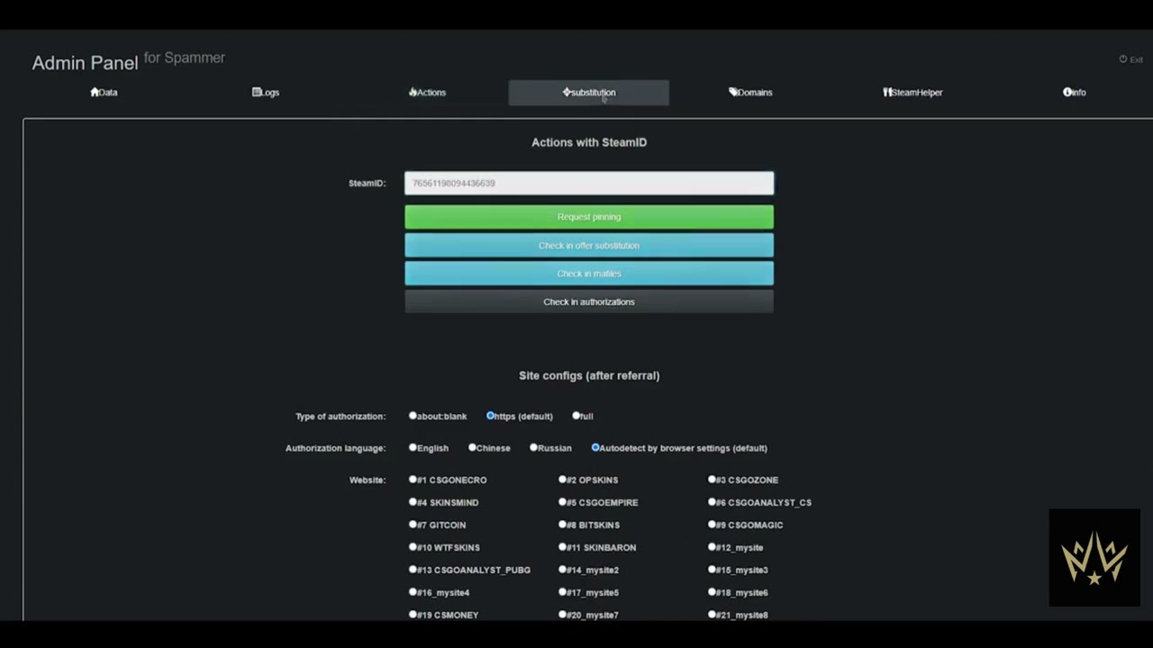Focus the SteamID input field

click(589, 183)
